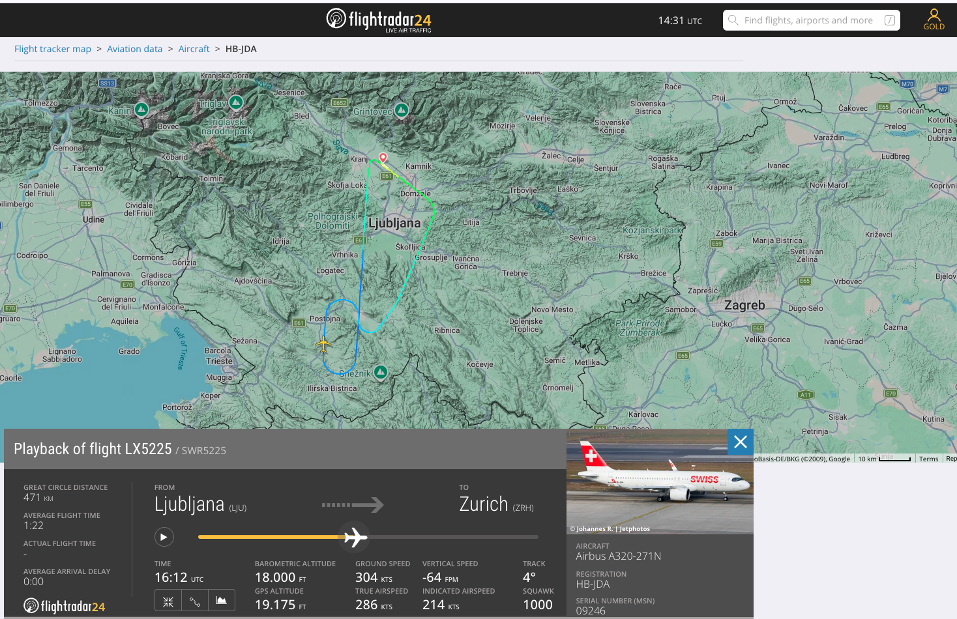
Task: Toggle the route waypoints line button
Action: tap(195, 601)
